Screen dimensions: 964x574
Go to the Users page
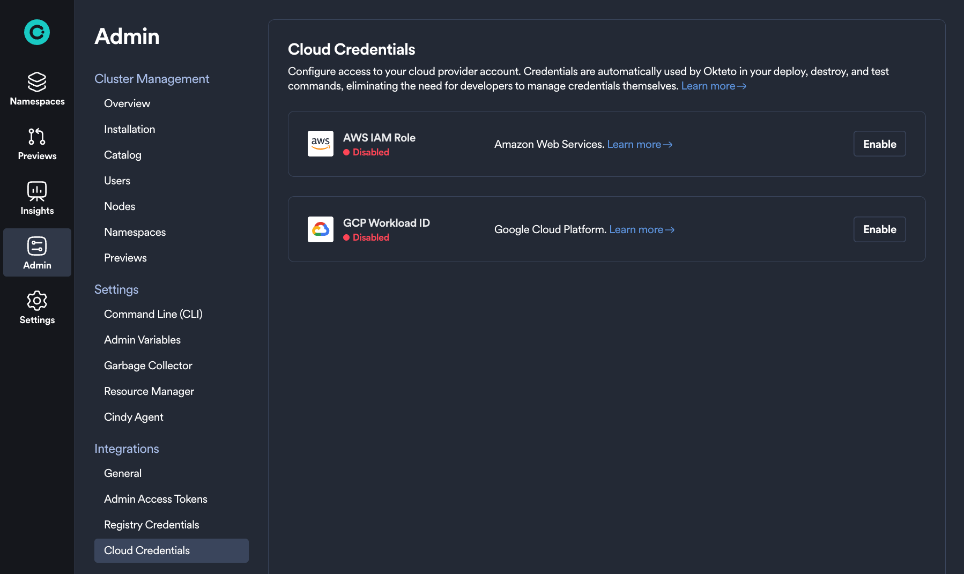click(117, 181)
